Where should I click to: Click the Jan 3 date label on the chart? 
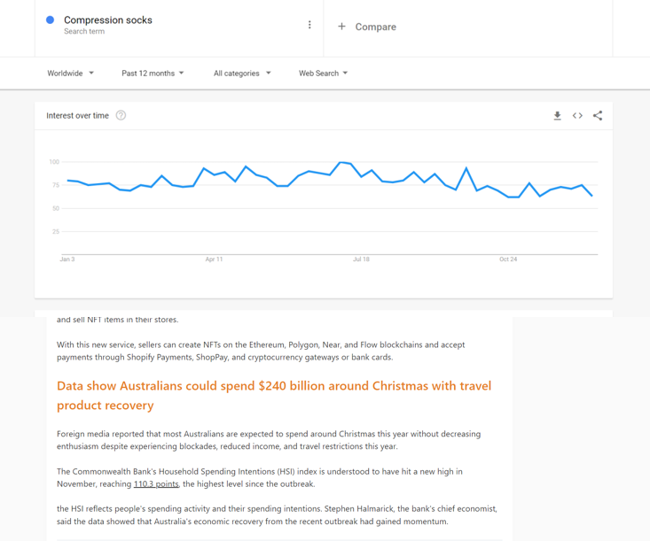pos(67,259)
